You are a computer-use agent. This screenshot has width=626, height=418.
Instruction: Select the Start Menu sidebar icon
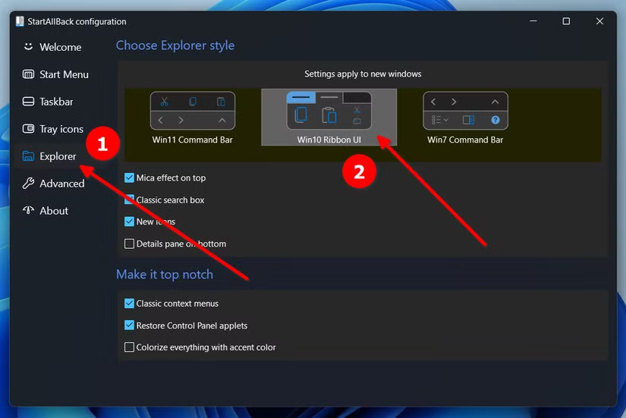point(28,74)
